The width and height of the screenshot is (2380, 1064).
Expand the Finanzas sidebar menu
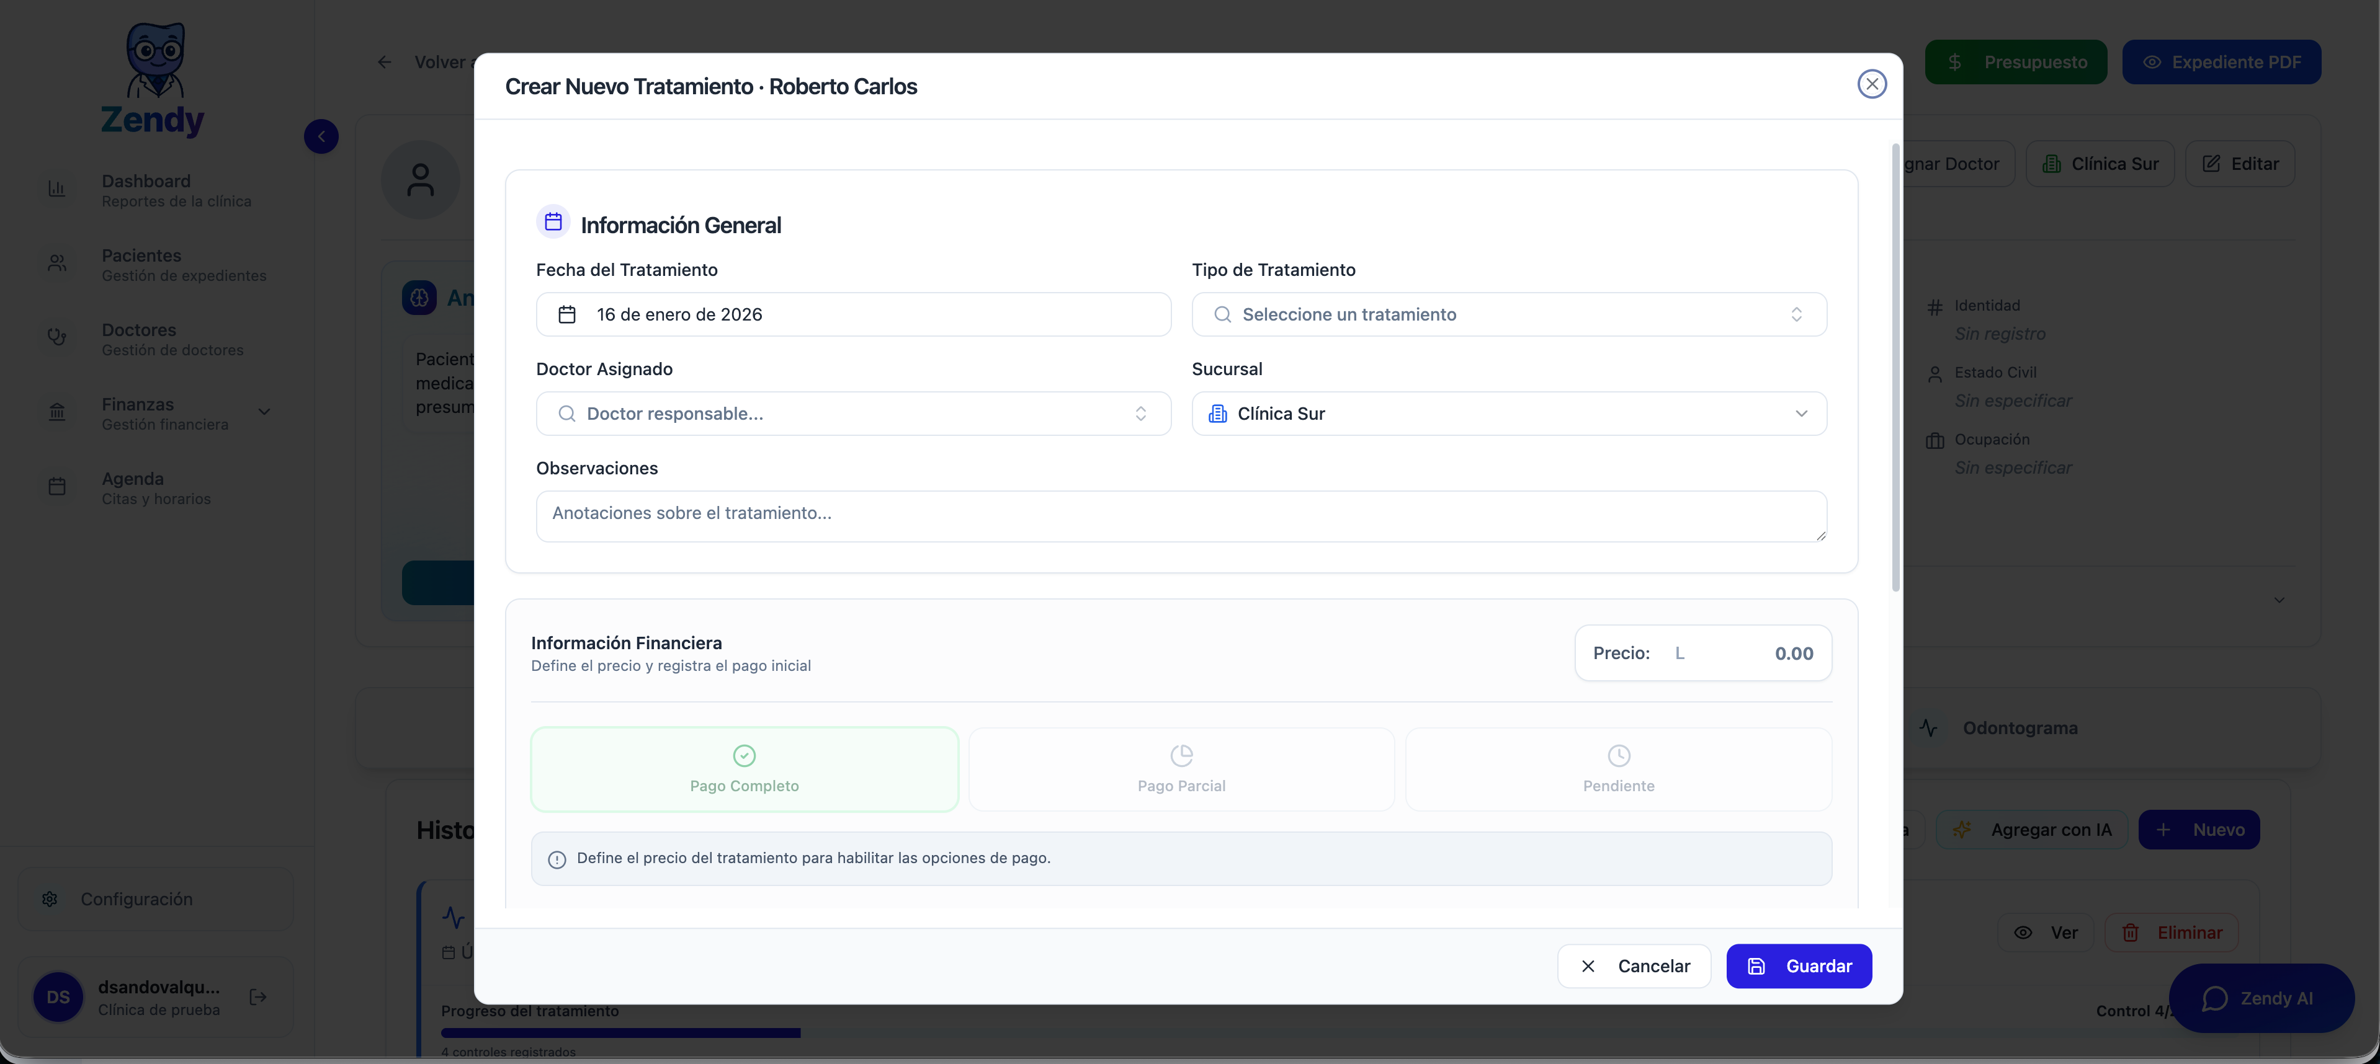pos(263,412)
